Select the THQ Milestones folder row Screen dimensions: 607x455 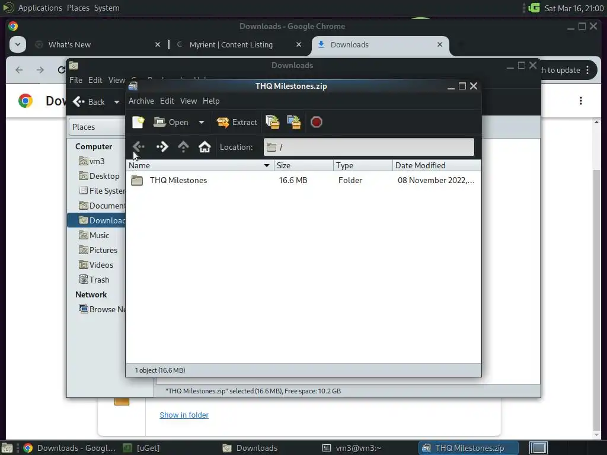click(303, 180)
